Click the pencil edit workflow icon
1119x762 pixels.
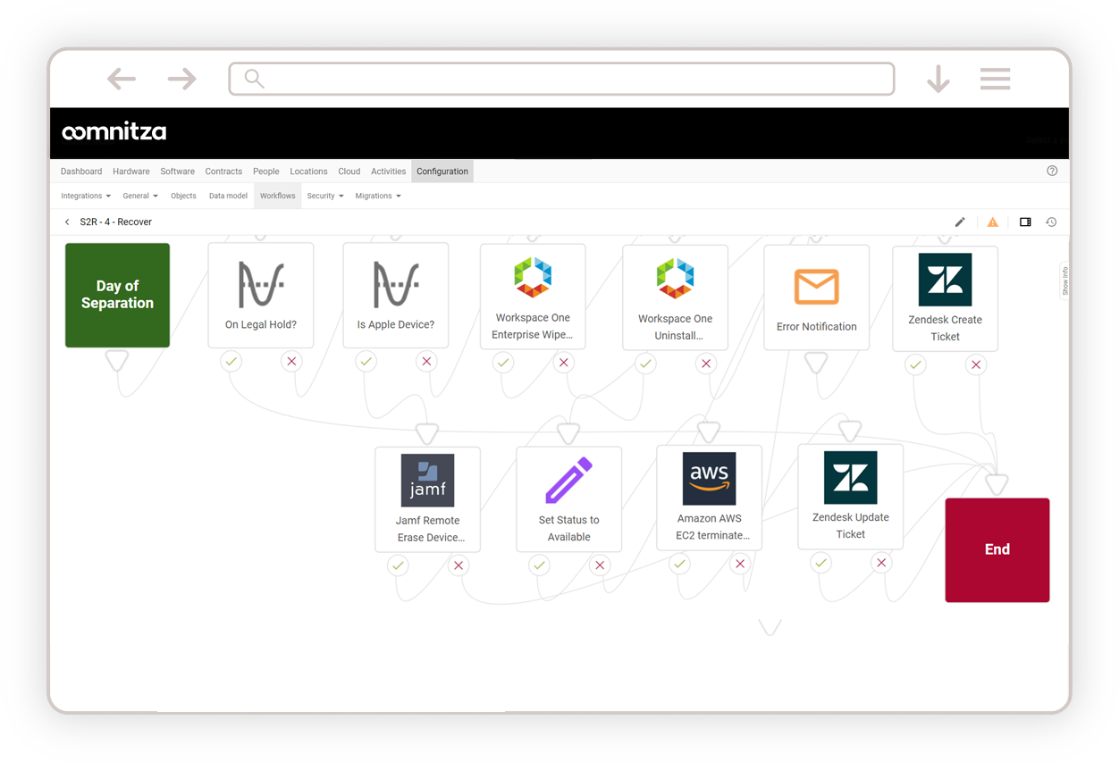point(960,222)
